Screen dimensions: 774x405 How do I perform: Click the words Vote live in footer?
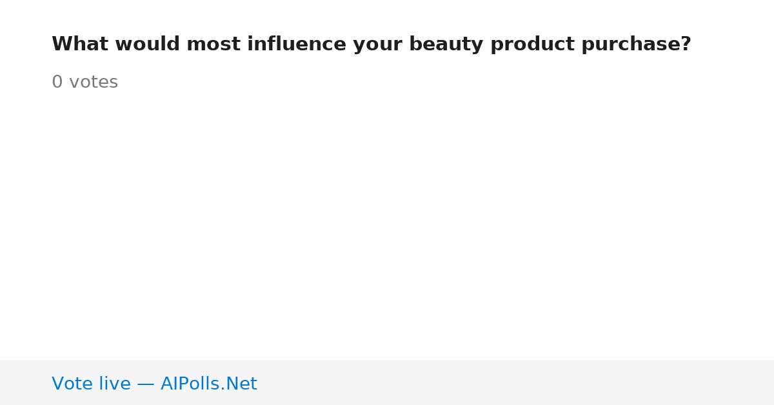coord(91,384)
